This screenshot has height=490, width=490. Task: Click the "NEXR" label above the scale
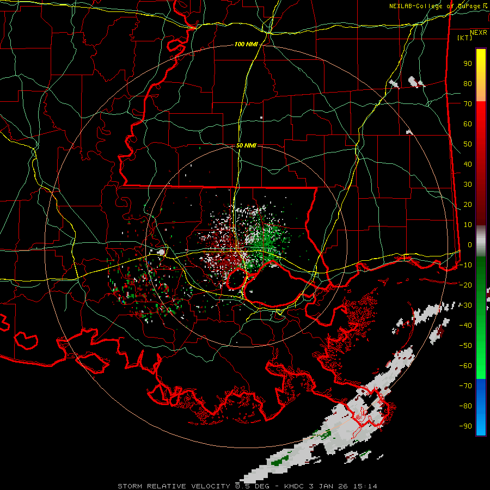(x=479, y=33)
